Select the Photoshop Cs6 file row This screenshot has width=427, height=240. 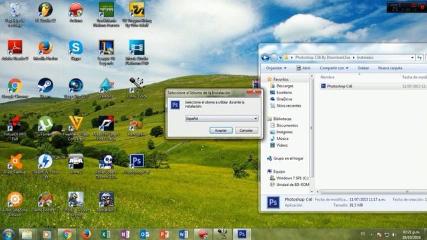coord(372,86)
